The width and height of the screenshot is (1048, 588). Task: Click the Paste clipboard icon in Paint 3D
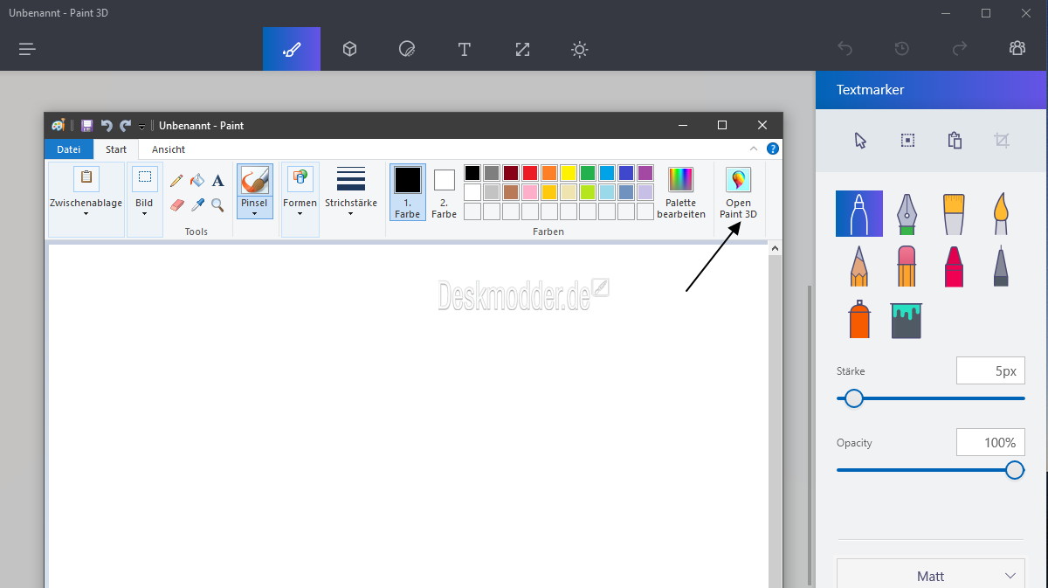coord(955,141)
